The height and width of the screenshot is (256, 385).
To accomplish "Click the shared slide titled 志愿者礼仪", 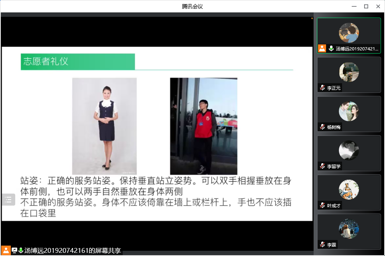I will coord(157,134).
